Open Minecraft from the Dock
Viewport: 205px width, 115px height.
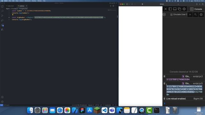pos(97,110)
